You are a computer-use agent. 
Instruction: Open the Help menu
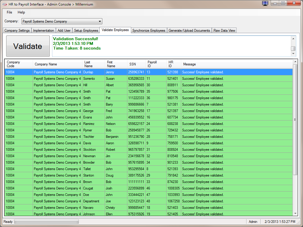[x=21, y=12]
